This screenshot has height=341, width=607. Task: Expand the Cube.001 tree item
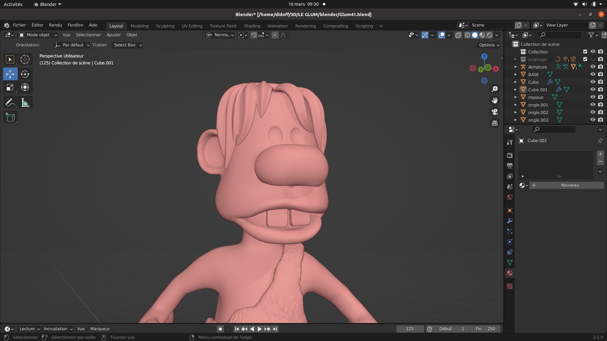coord(515,90)
